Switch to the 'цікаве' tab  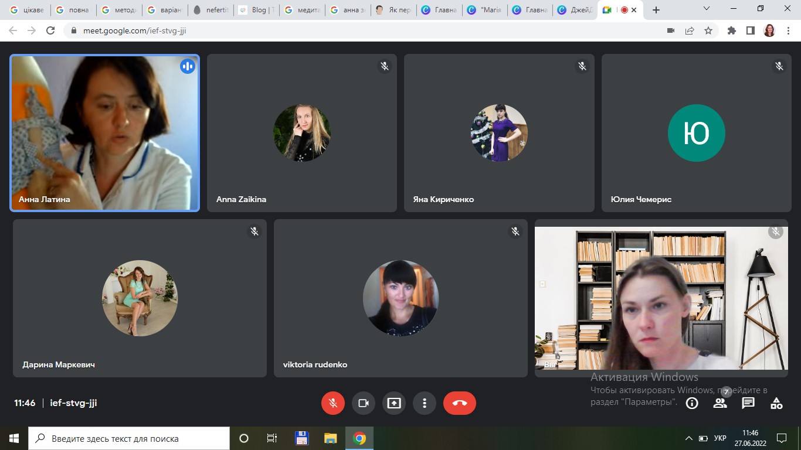[28, 10]
